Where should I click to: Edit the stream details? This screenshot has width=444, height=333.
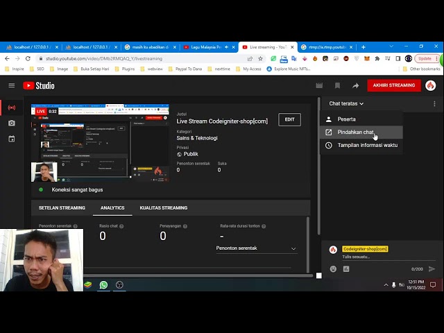pyautogui.click(x=289, y=119)
